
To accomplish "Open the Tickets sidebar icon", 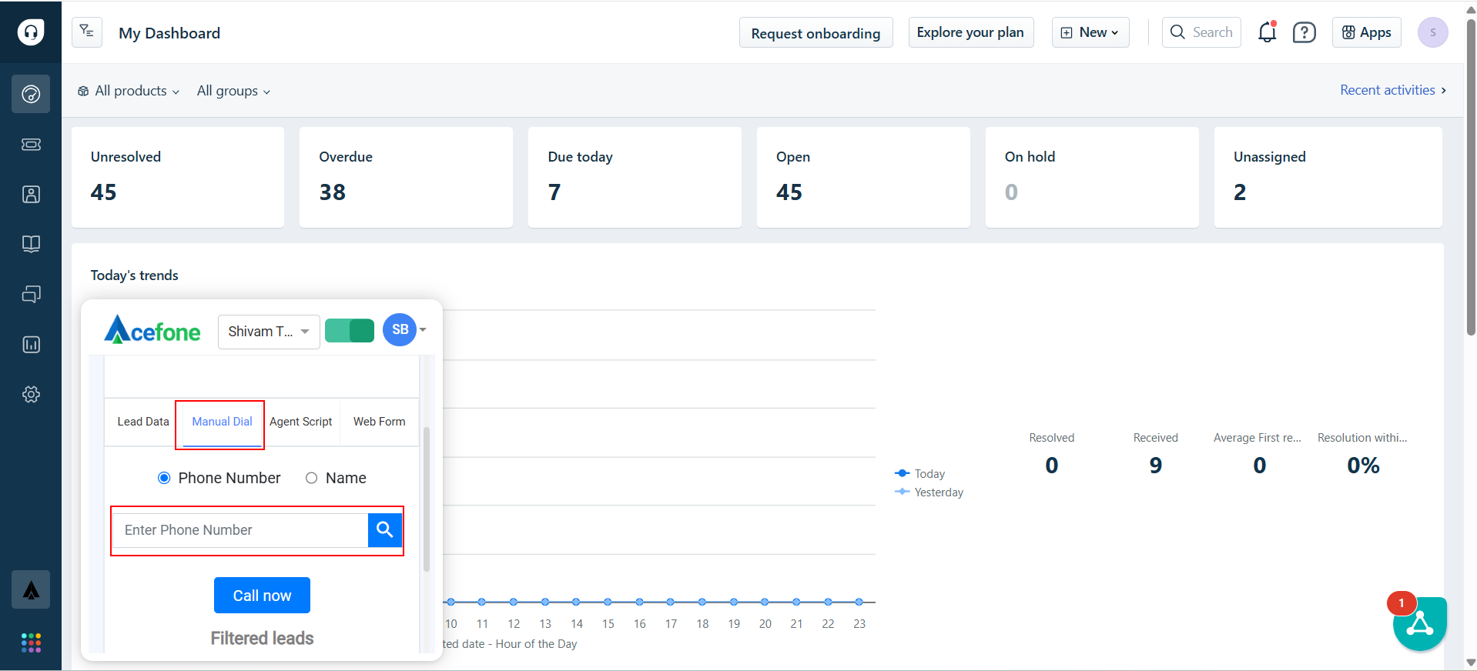I will [31, 144].
